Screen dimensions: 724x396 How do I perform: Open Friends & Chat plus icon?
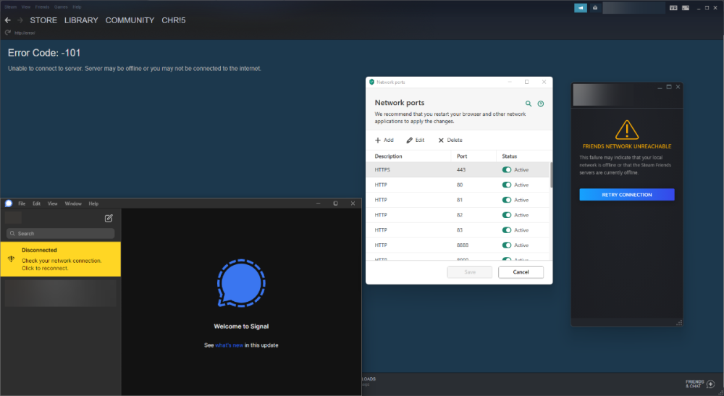[x=710, y=384]
